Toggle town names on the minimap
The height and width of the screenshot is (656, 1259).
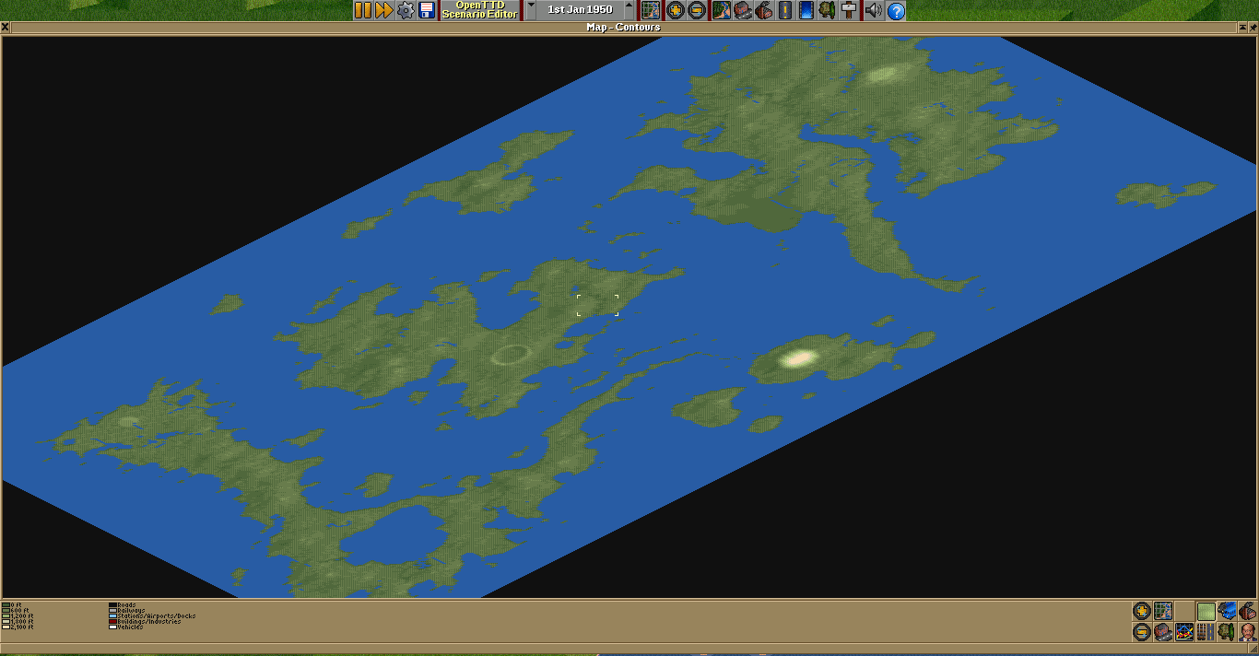point(1162,632)
